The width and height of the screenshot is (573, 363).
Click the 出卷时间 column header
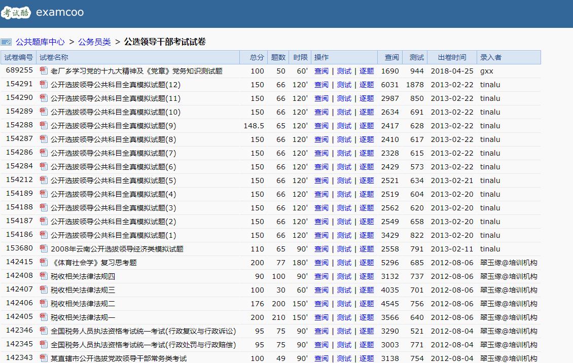(451, 57)
